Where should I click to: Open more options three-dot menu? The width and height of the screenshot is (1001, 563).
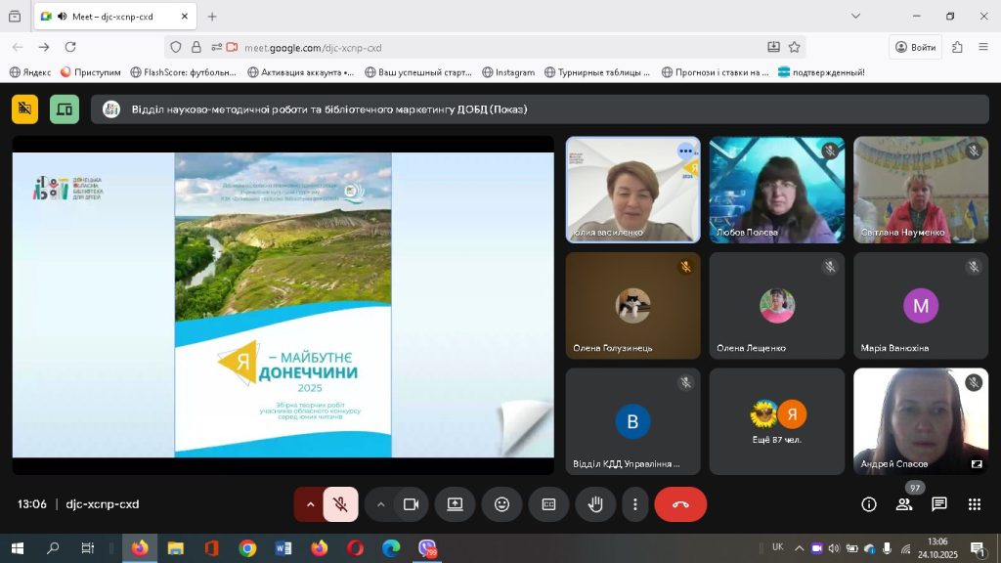[635, 504]
